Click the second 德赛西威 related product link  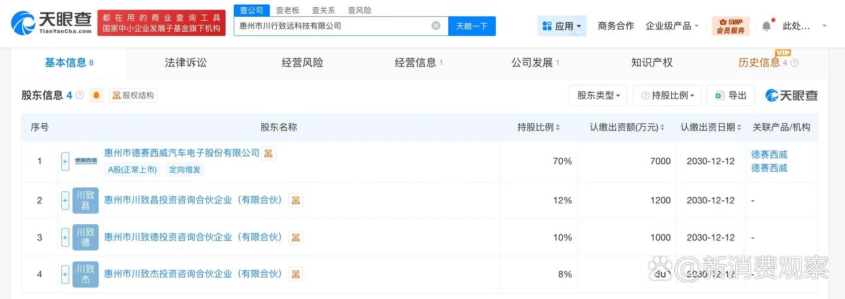pos(769,168)
